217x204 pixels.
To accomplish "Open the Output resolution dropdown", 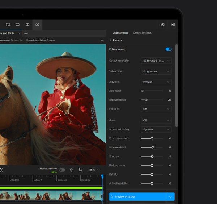I will pyautogui.click(x=156, y=61).
